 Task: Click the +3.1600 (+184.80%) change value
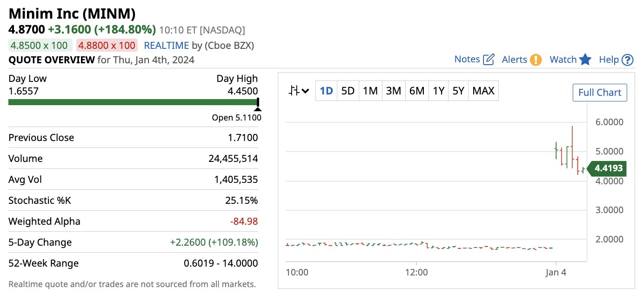click(102, 30)
